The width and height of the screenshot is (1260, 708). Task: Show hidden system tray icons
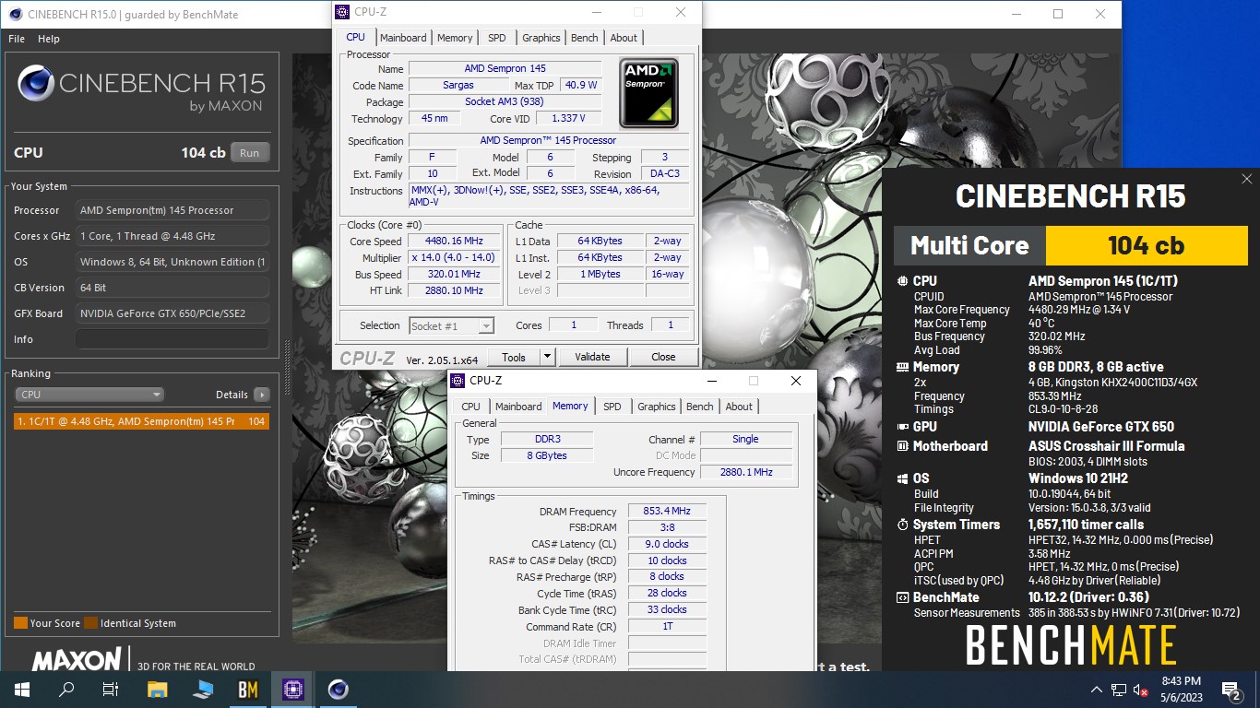[x=1097, y=690]
